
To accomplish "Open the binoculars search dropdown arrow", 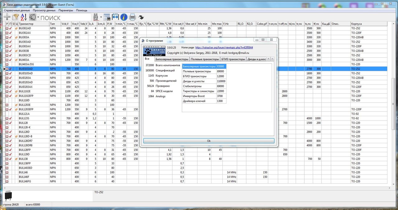I will pyautogui.click(x=101, y=17).
